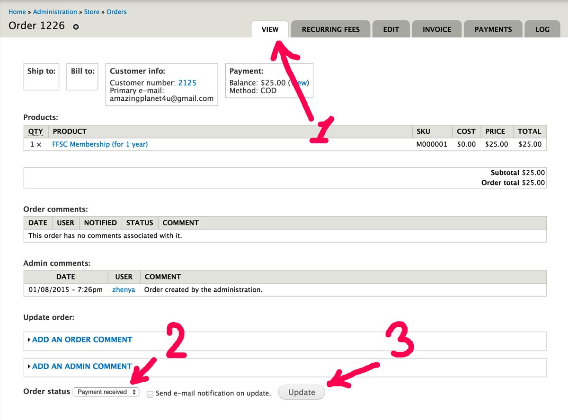Click the NOTIFIED column header in order comments
Viewport: 568px width, 420px height.
100,223
